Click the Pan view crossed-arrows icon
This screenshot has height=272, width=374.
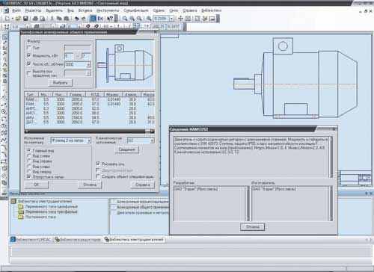[180, 19]
